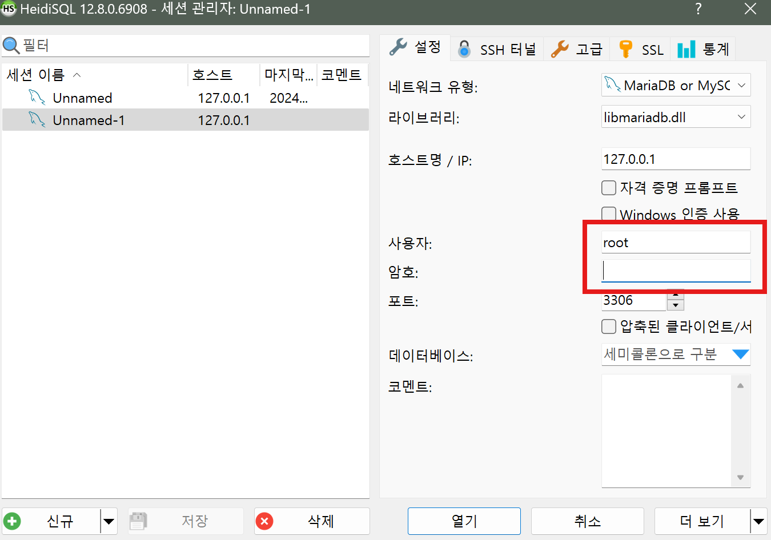Expand the 데이터베이스 dropdown arrow
The width and height of the screenshot is (771, 540).
[741, 354]
